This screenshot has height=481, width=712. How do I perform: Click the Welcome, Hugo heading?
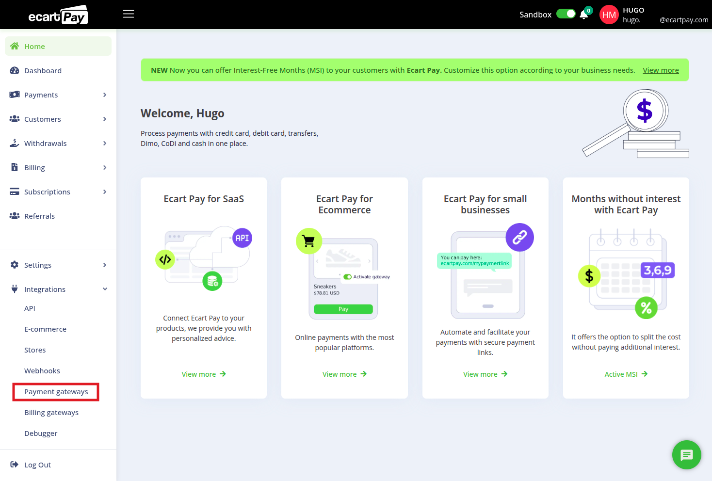pos(182,113)
